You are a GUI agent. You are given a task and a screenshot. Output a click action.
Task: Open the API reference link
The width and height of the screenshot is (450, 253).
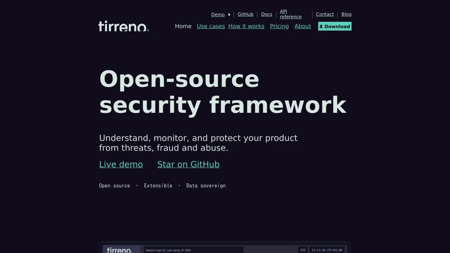[291, 14]
